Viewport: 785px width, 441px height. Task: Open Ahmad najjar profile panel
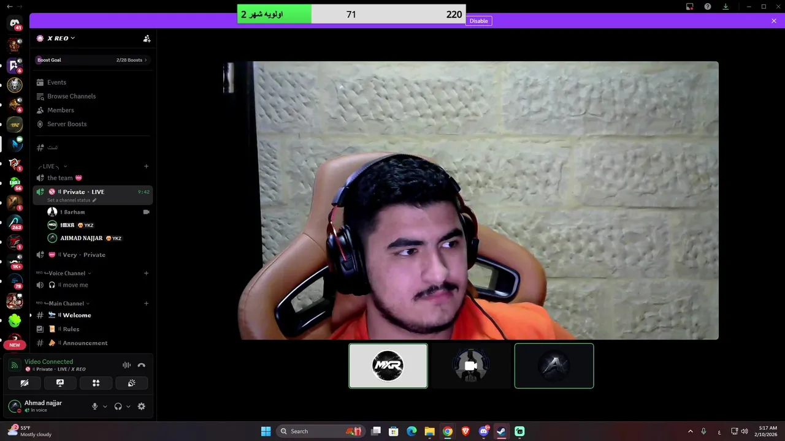43,406
